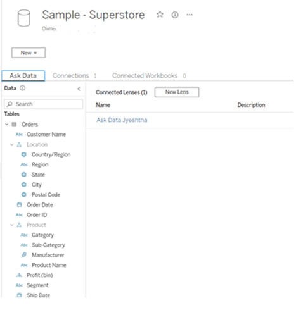Click the Abc icon beside Sub-Category
This screenshot has height=310, width=303.
point(24,245)
